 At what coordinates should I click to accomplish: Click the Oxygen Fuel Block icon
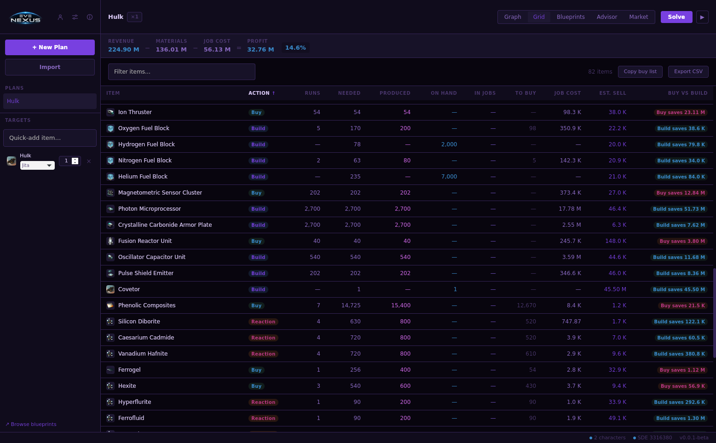pos(110,128)
